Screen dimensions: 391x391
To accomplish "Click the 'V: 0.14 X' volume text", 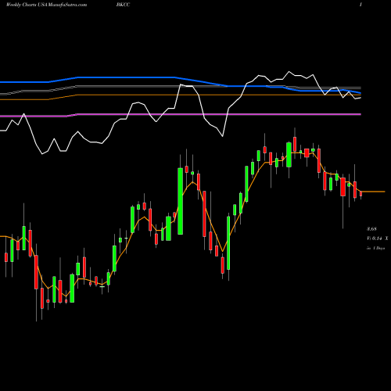I will click(377, 239).
